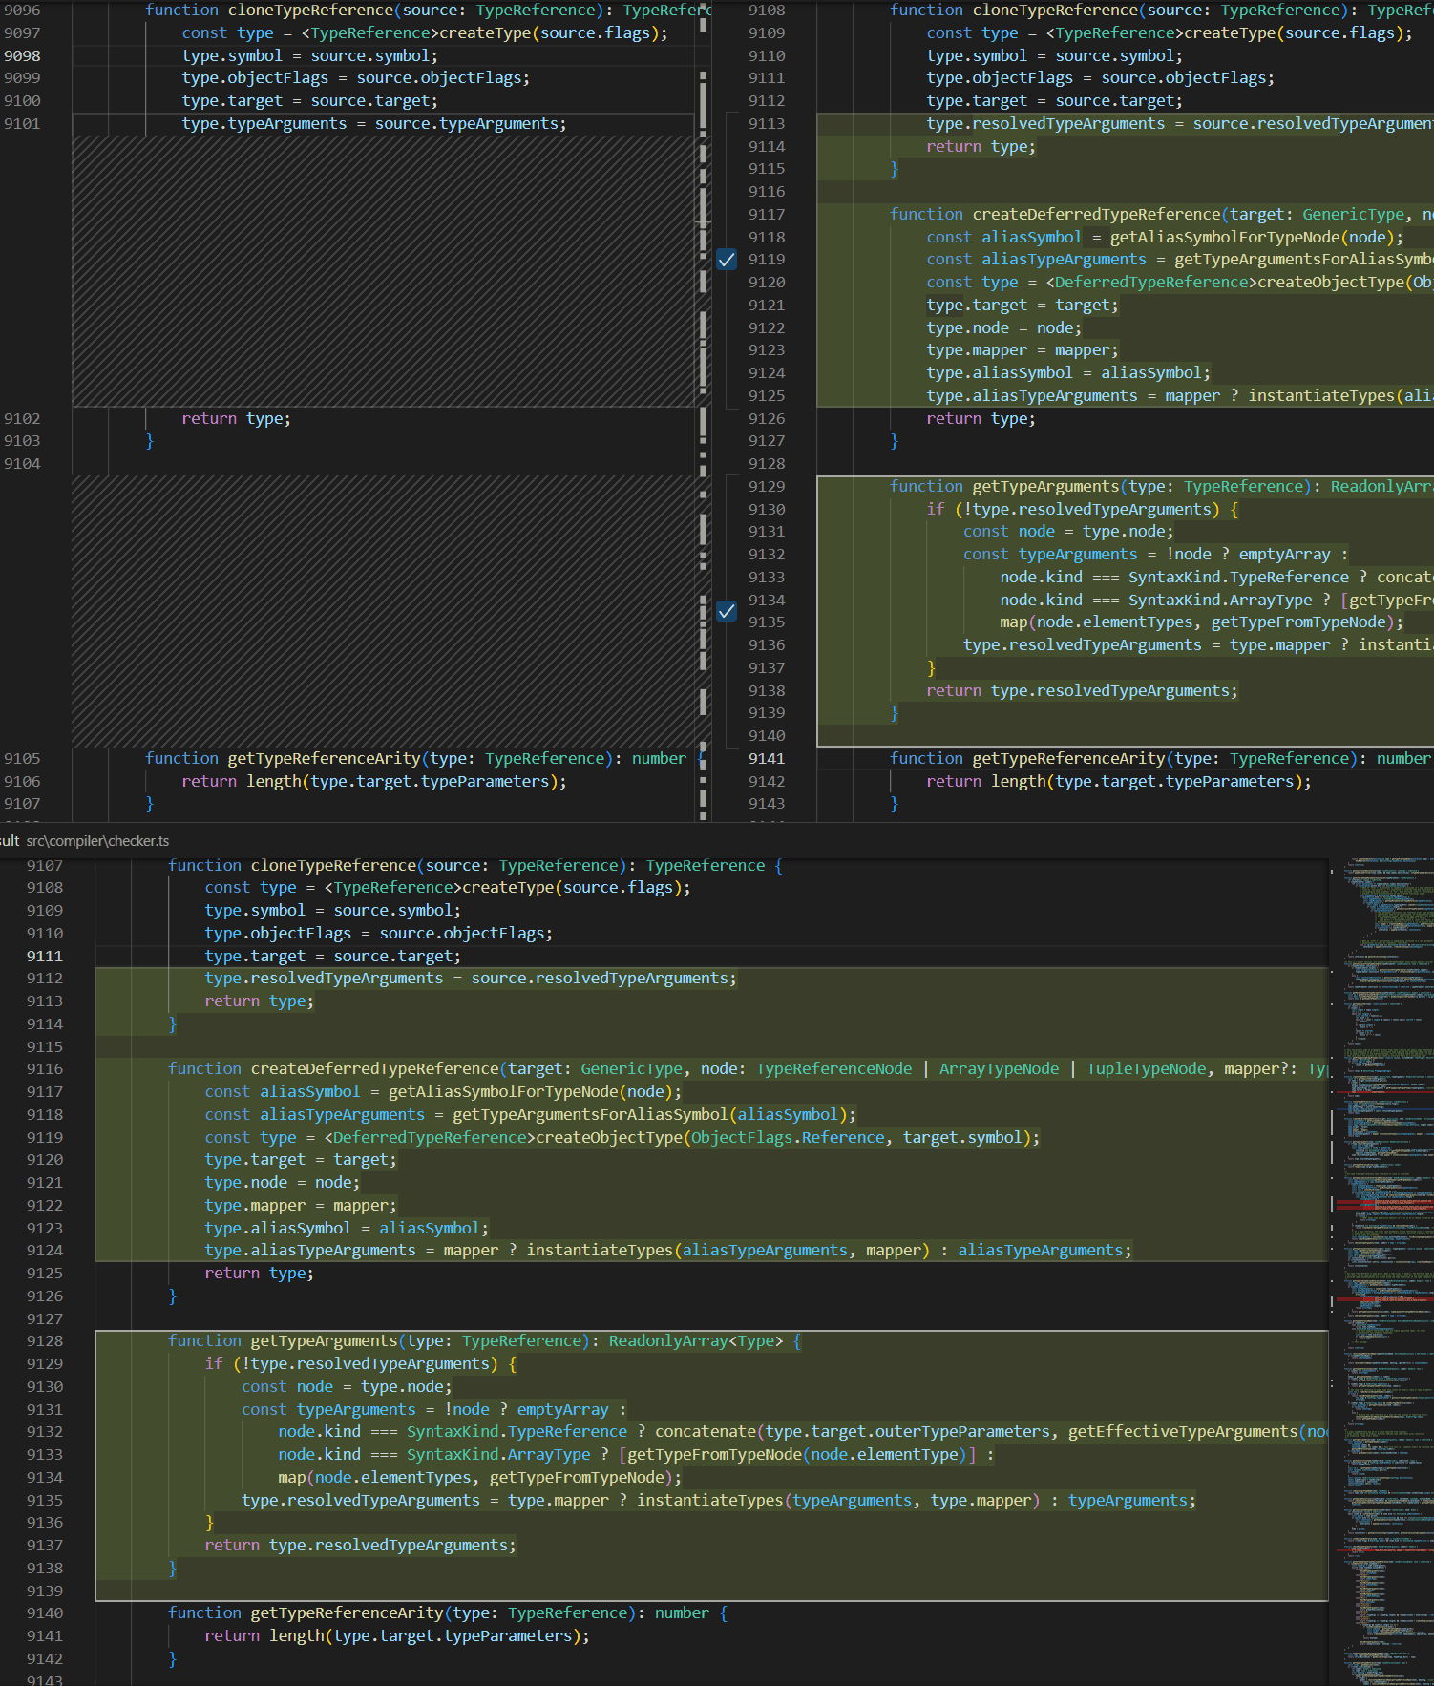Click line number 9098 in left pane

[23, 56]
